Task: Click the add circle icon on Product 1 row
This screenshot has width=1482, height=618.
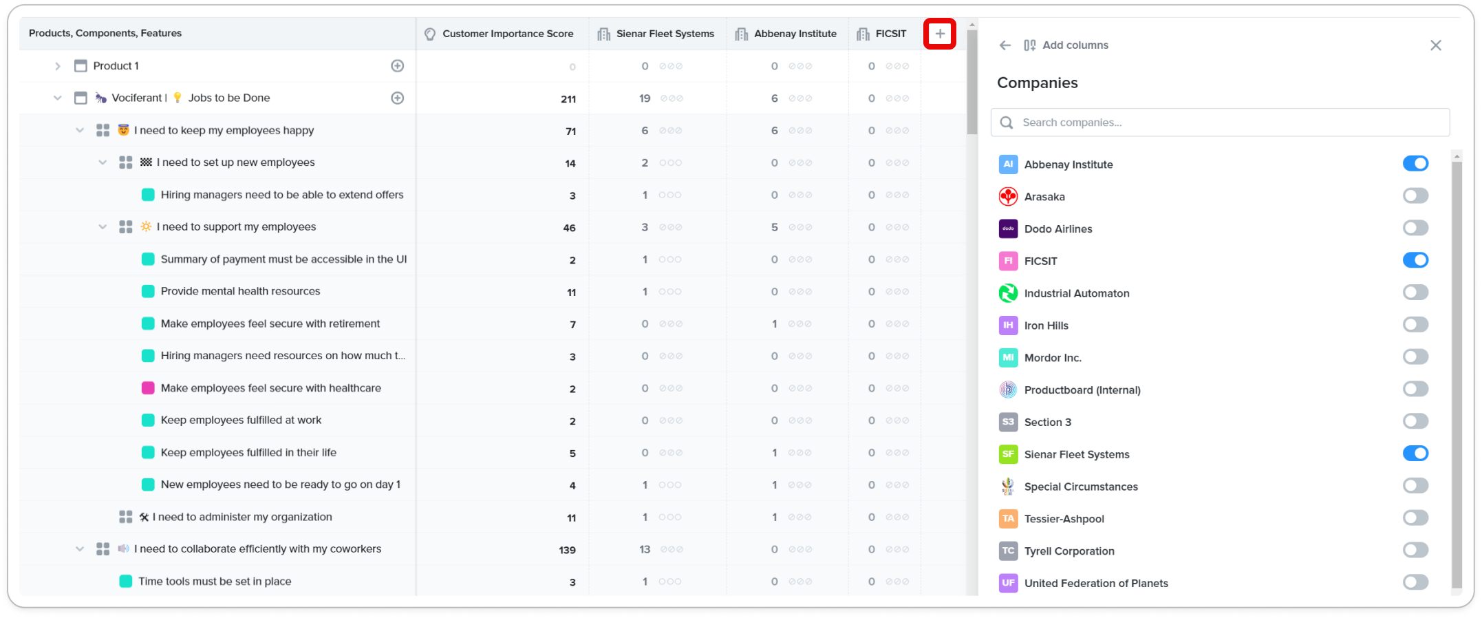Action: click(x=398, y=66)
